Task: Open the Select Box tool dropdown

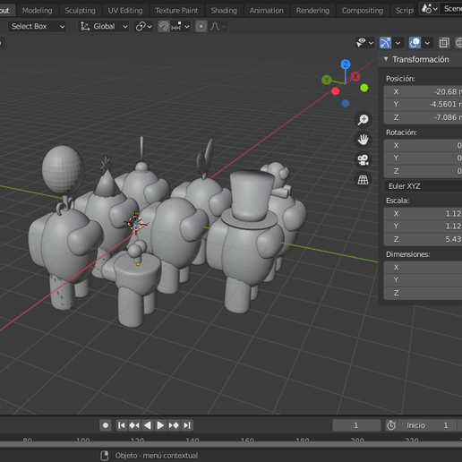Action: point(37,27)
